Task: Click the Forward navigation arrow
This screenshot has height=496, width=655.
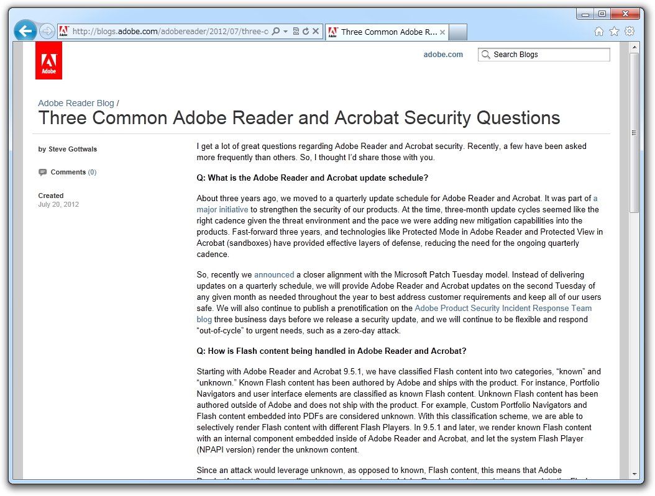Action: coord(47,31)
